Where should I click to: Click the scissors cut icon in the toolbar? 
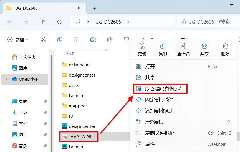click(43, 40)
